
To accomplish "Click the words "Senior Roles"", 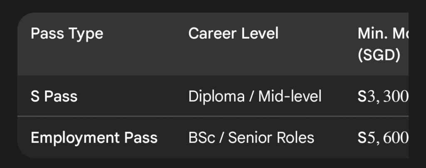I will [x=271, y=138].
